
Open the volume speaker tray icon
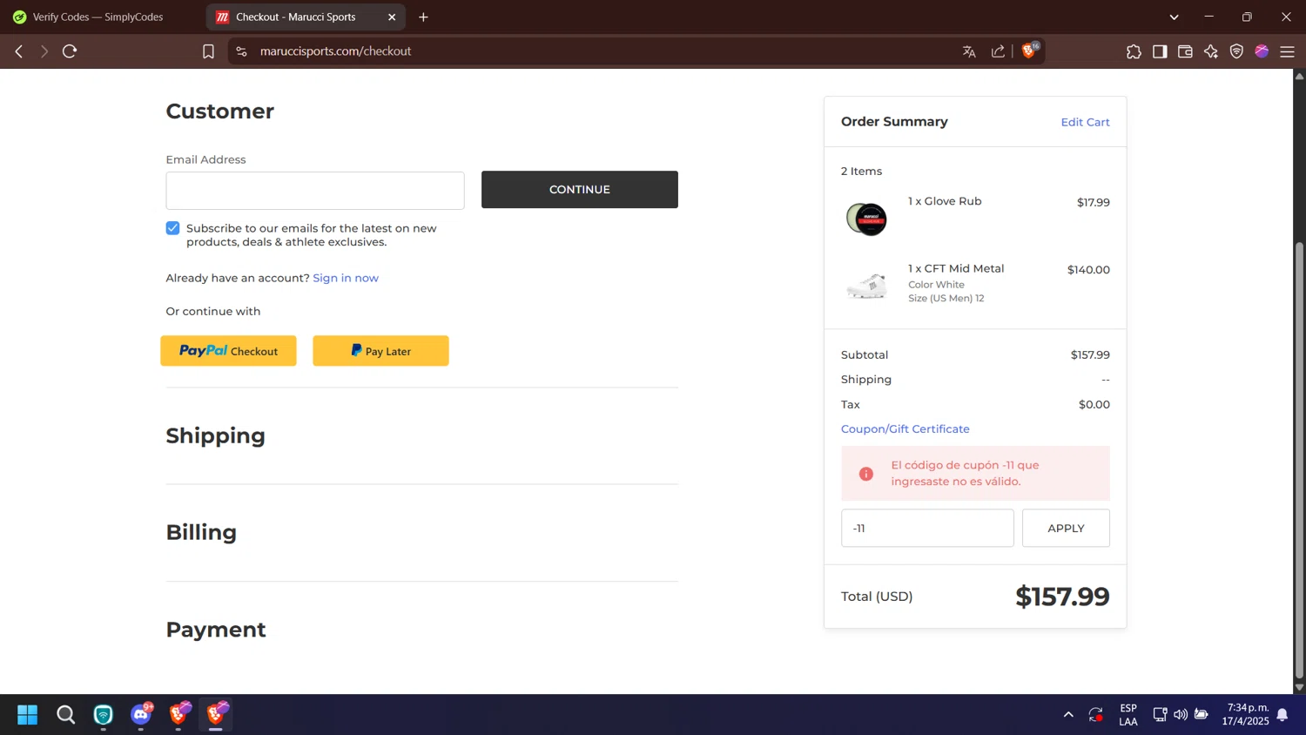click(x=1181, y=715)
